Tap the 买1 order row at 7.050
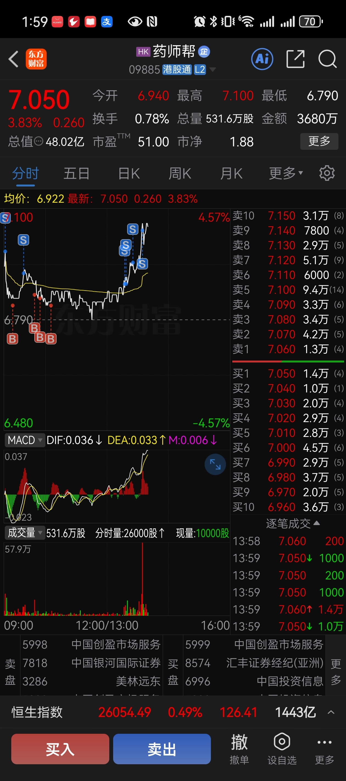Image resolution: width=346 pixels, height=781 pixels. [288, 373]
